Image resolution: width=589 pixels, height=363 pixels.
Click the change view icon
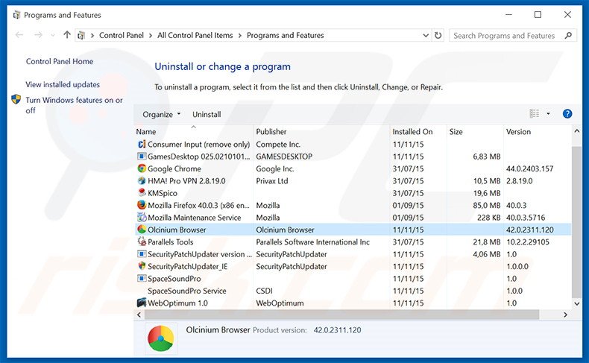(x=534, y=113)
